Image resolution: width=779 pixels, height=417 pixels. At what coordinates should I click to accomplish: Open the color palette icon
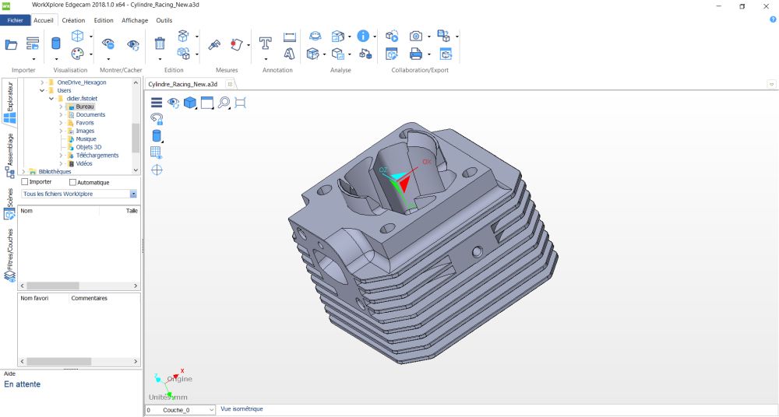77,53
